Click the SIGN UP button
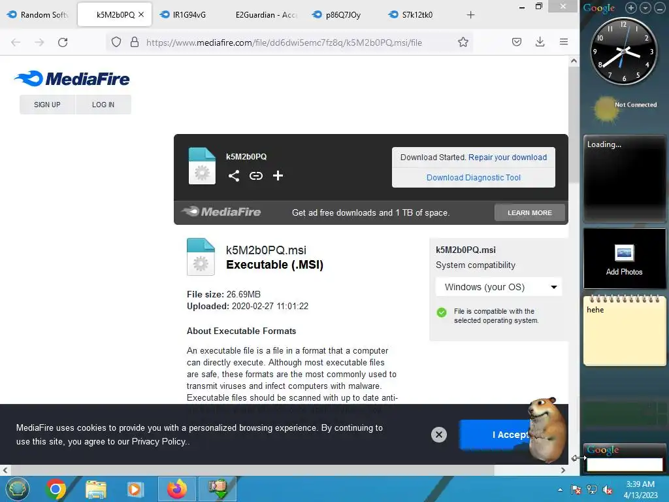Screen dimensions: 669x502 pos(47,105)
